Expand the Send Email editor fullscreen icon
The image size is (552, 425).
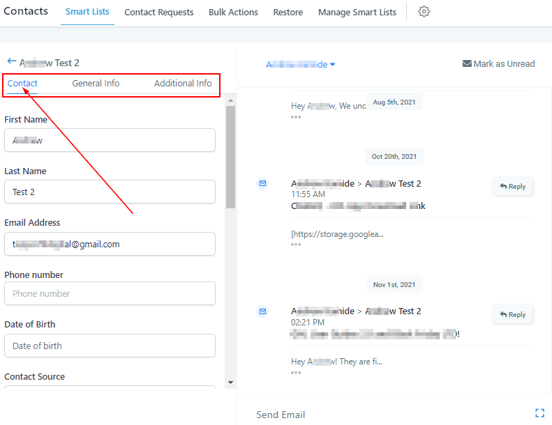pyautogui.click(x=539, y=413)
